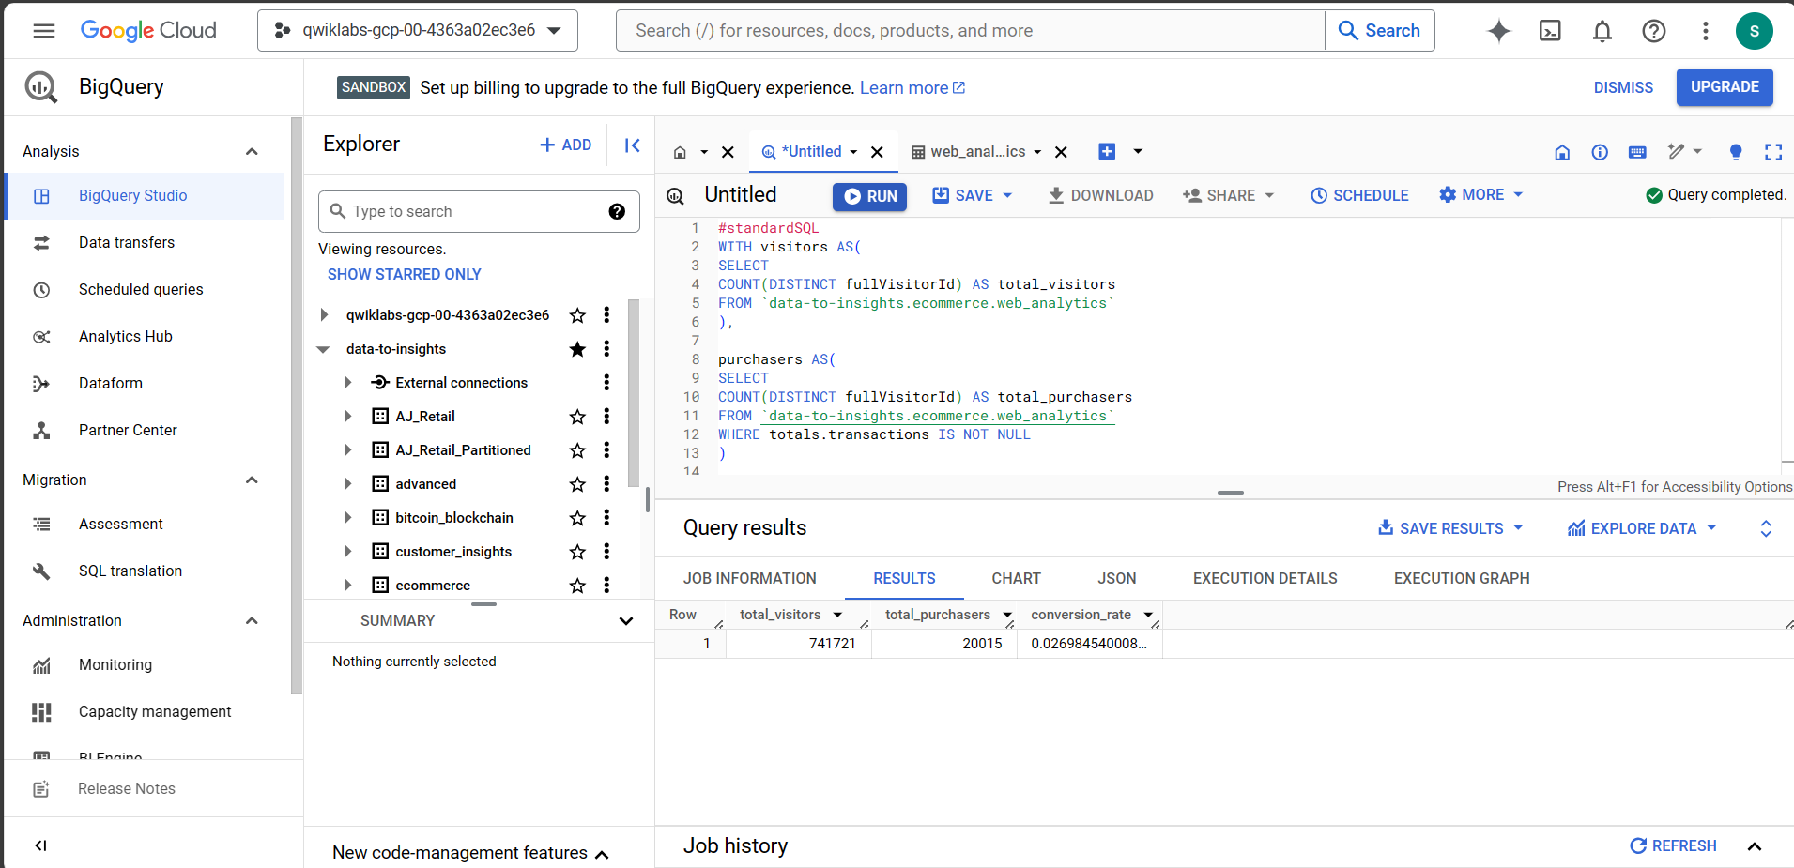Expand the ecommerce dataset node
Viewport: 1794px width, 868px height.
pyautogui.click(x=347, y=586)
